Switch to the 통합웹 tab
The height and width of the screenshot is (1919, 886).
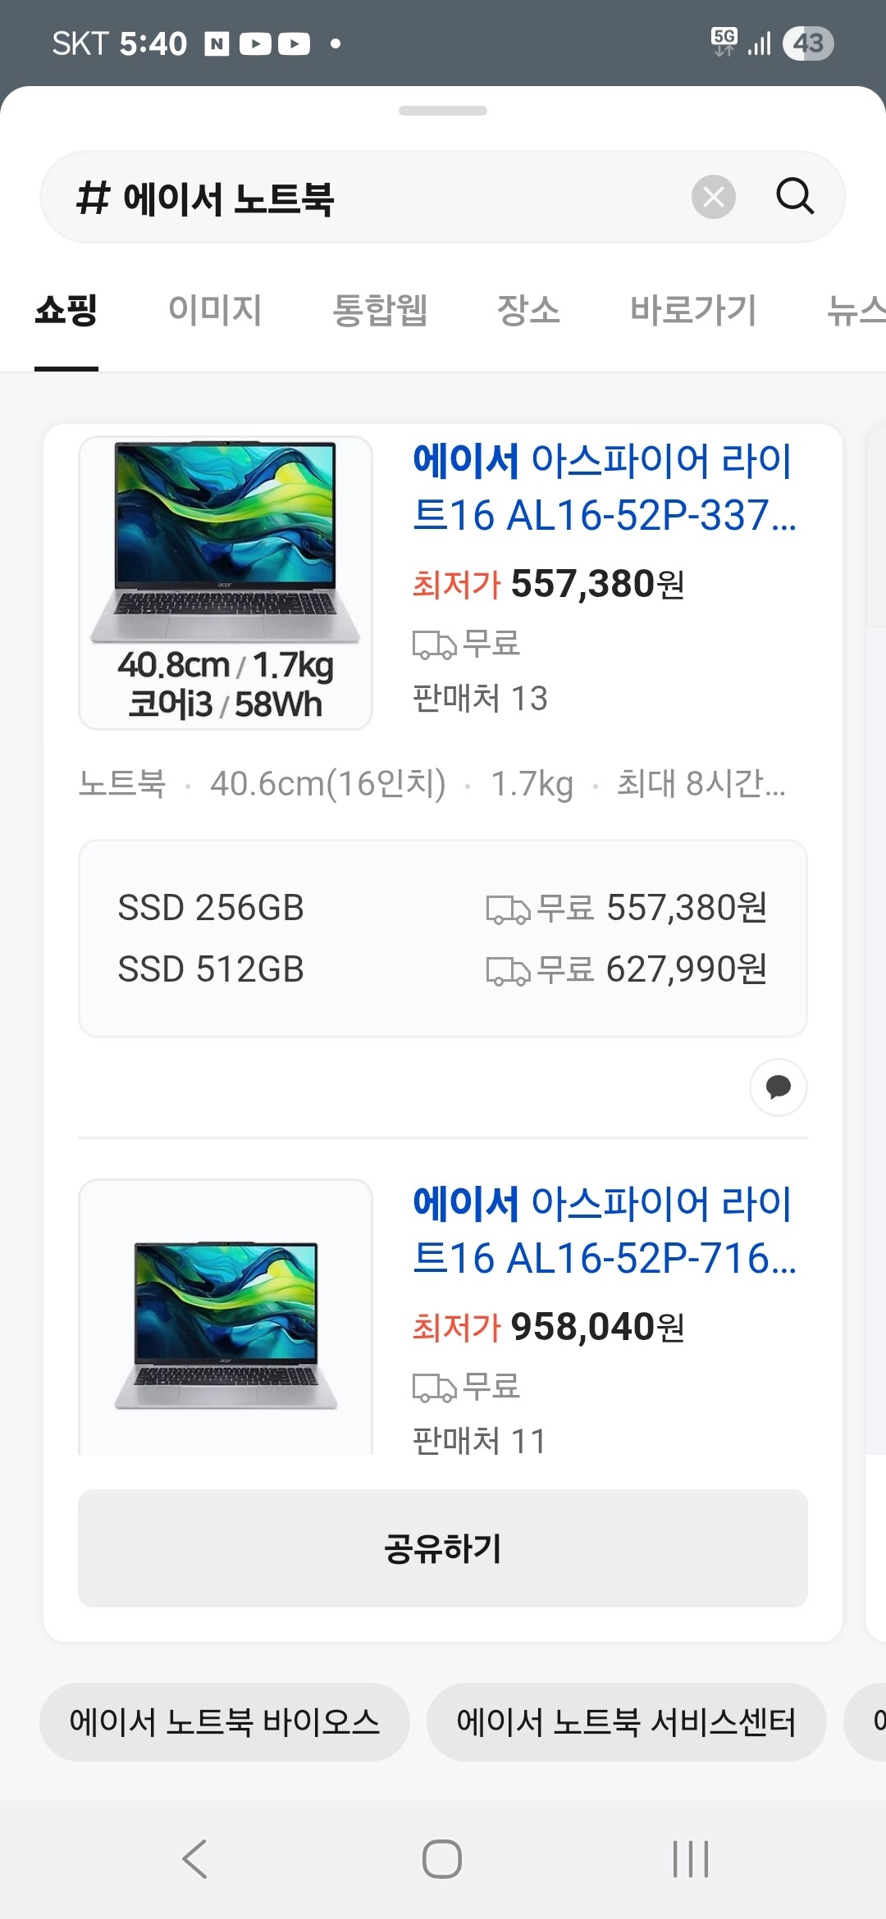point(380,311)
